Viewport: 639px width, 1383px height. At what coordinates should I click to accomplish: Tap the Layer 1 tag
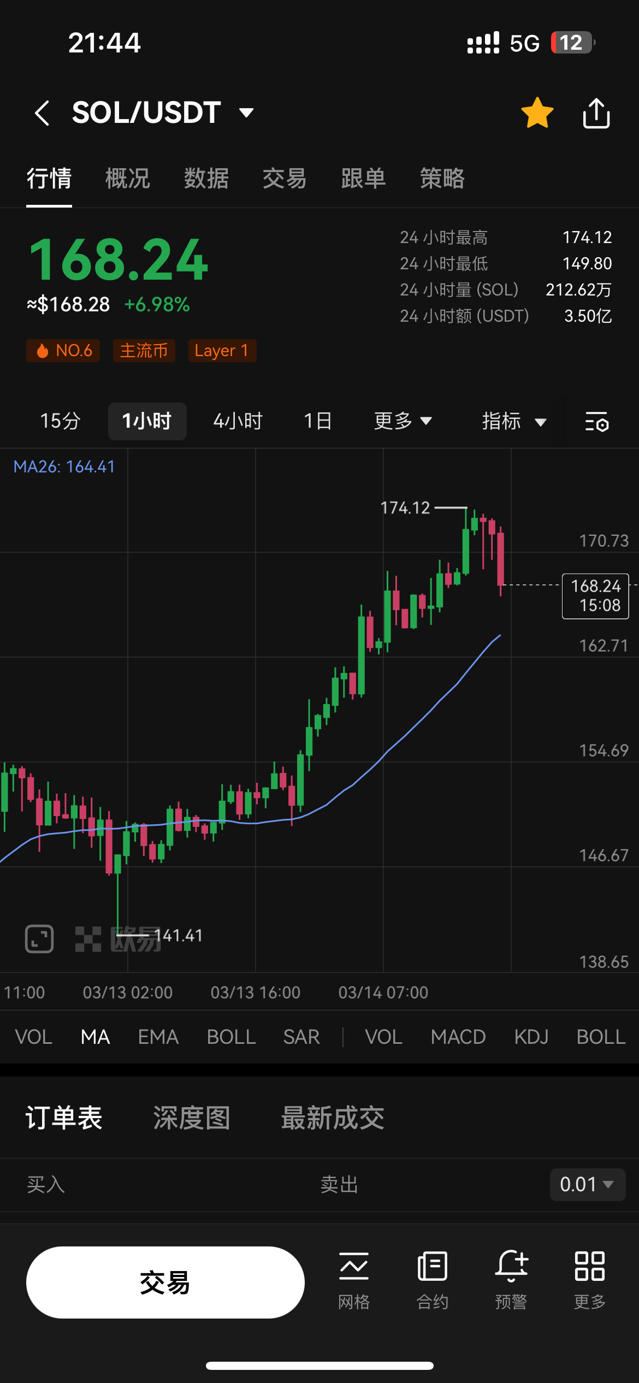click(222, 351)
